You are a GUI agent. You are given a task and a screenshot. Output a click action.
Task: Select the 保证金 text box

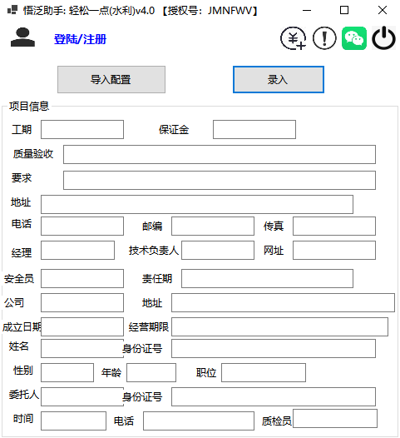(x=254, y=130)
